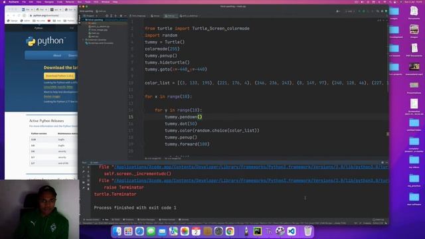The width and height of the screenshot is (425, 239).
Task: Click the Debug bug icon in PyCharm toolbar
Action: 364,11
